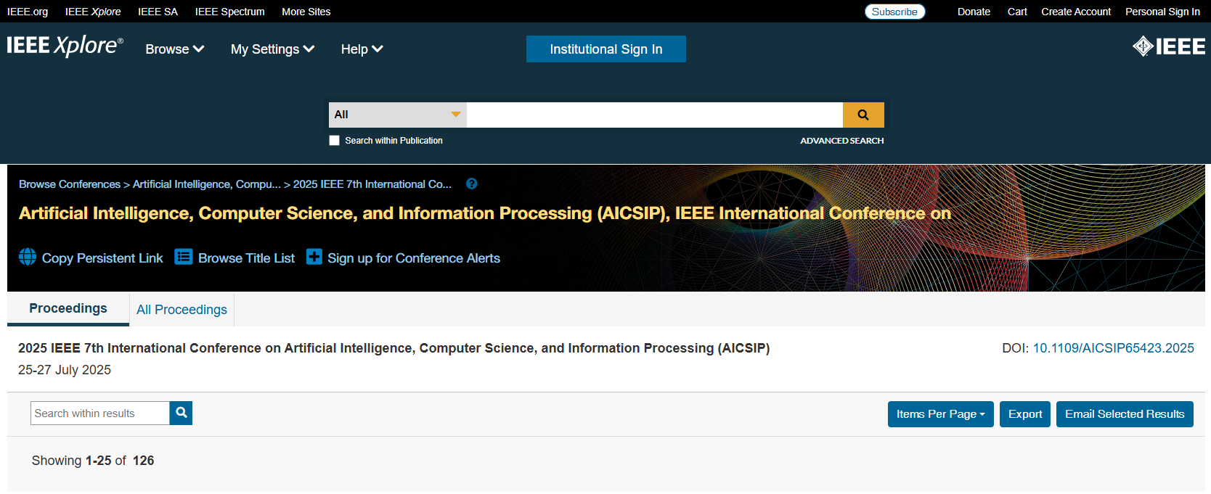The width and height of the screenshot is (1211, 494).
Task: Select the Proceedings tab
Action: click(68, 308)
